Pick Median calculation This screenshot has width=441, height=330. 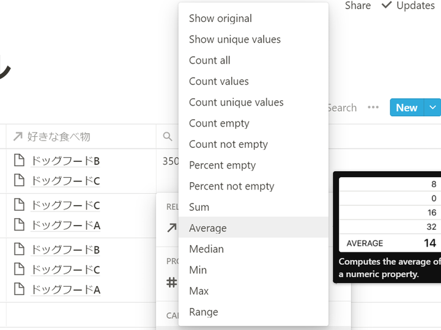253,249
